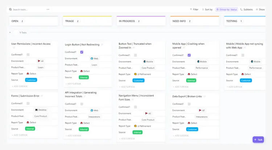
Task: Click the Show eye icon
Action: [257, 9]
